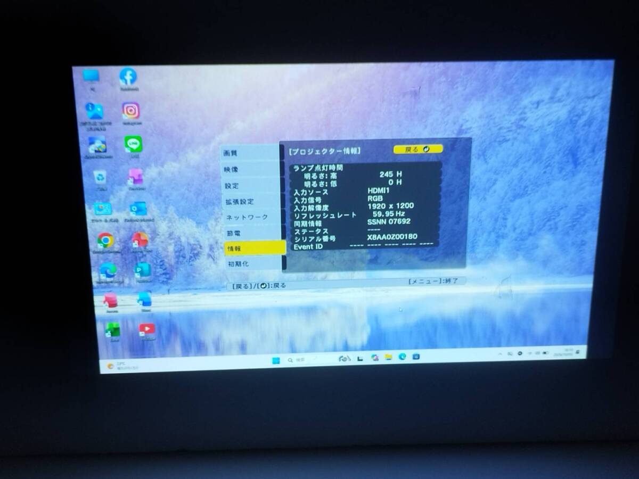Select the red-orange icon right of Chrome
Image resolution: width=639 pixels, height=479 pixels.
coord(140,240)
